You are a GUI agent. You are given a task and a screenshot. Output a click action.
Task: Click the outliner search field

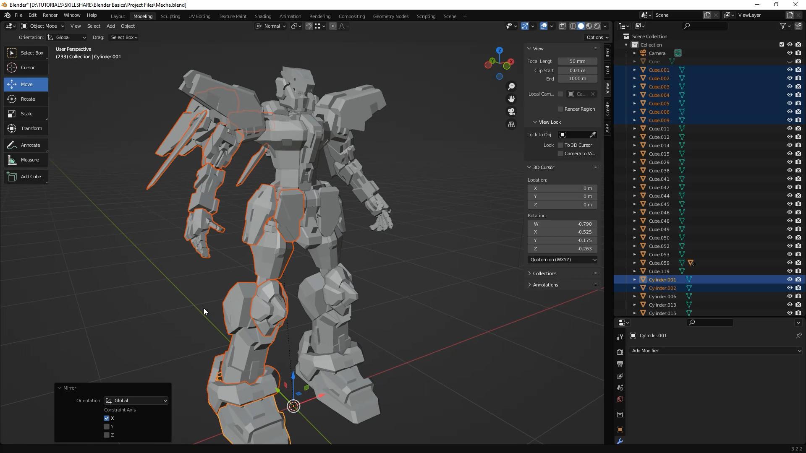click(x=705, y=26)
